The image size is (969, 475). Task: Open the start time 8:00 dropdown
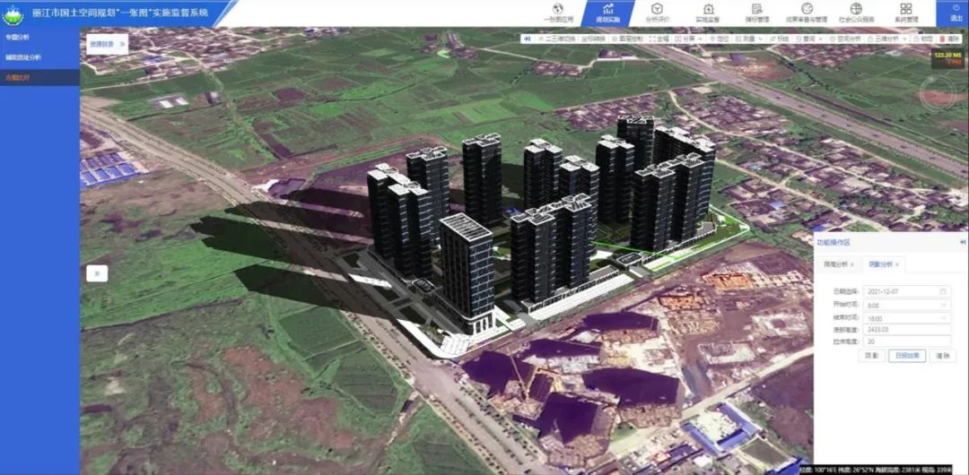[x=906, y=305]
